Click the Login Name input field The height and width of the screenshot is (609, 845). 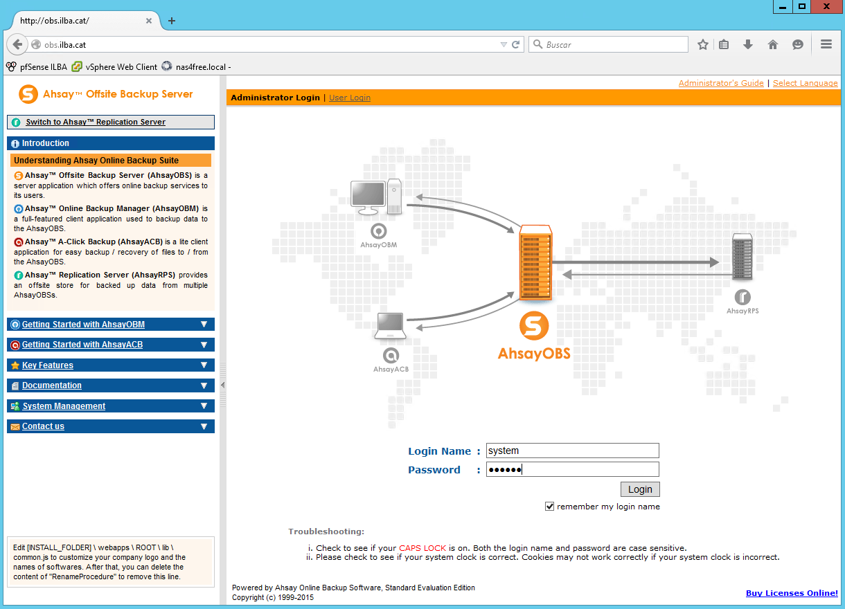click(573, 451)
